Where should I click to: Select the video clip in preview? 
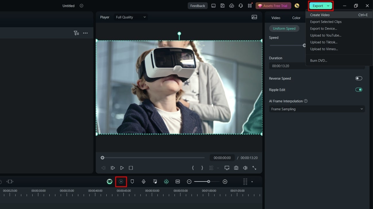tap(179, 87)
